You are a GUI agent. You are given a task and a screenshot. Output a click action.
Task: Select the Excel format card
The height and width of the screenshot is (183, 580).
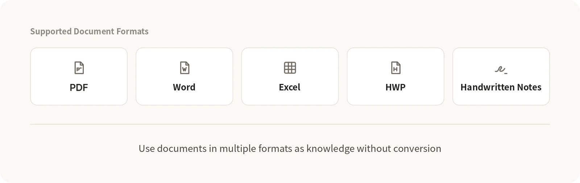click(290, 76)
